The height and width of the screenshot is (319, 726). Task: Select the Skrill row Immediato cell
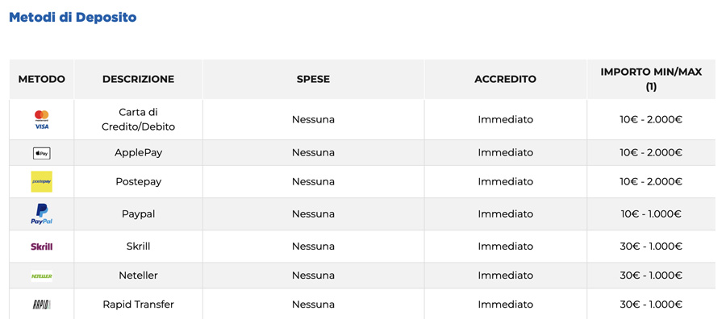click(505, 246)
